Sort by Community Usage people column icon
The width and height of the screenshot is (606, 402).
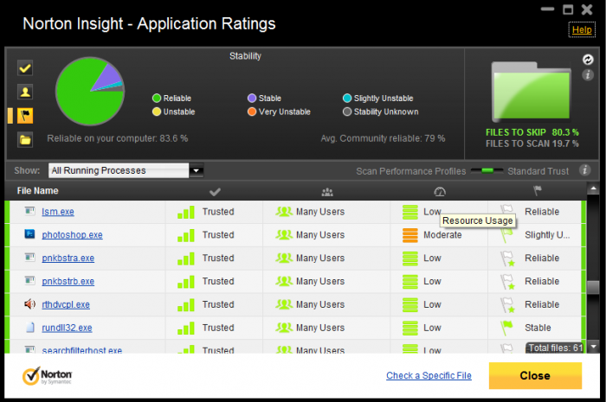pos(327,192)
